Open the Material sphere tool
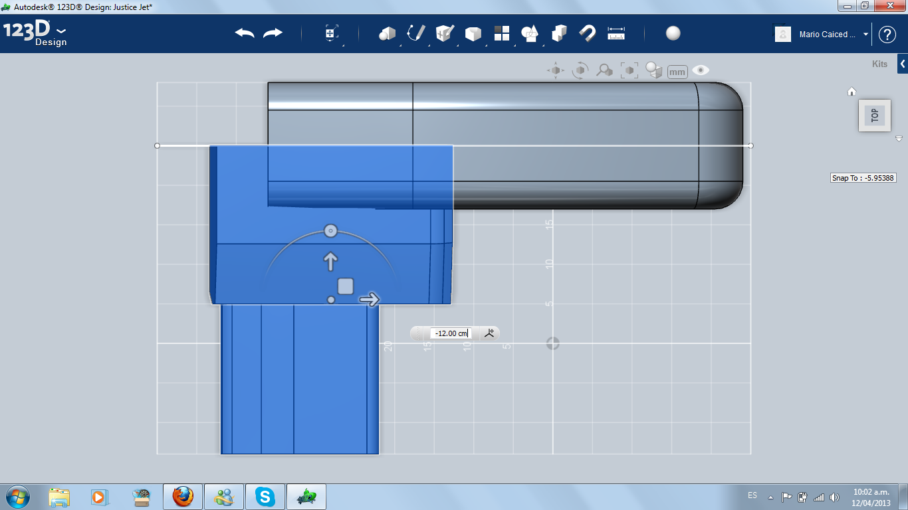908x510 pixels. click(673, 33)
